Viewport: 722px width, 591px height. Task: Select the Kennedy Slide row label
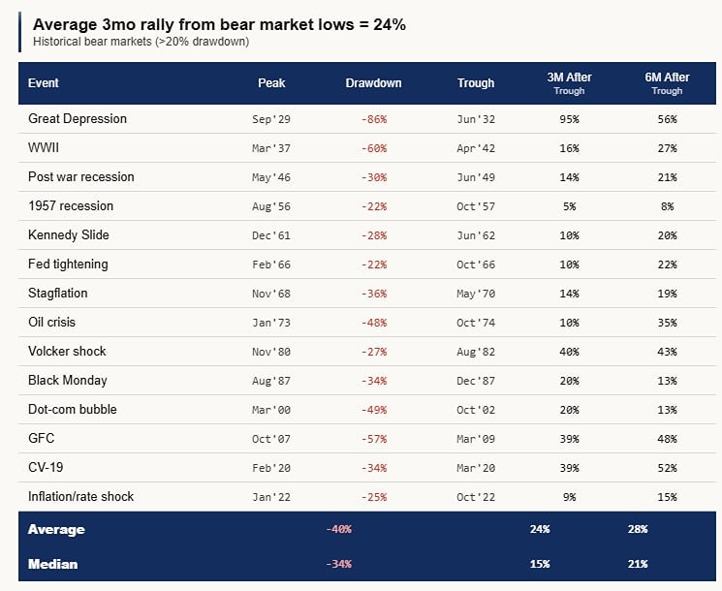[x=69, y=235]
